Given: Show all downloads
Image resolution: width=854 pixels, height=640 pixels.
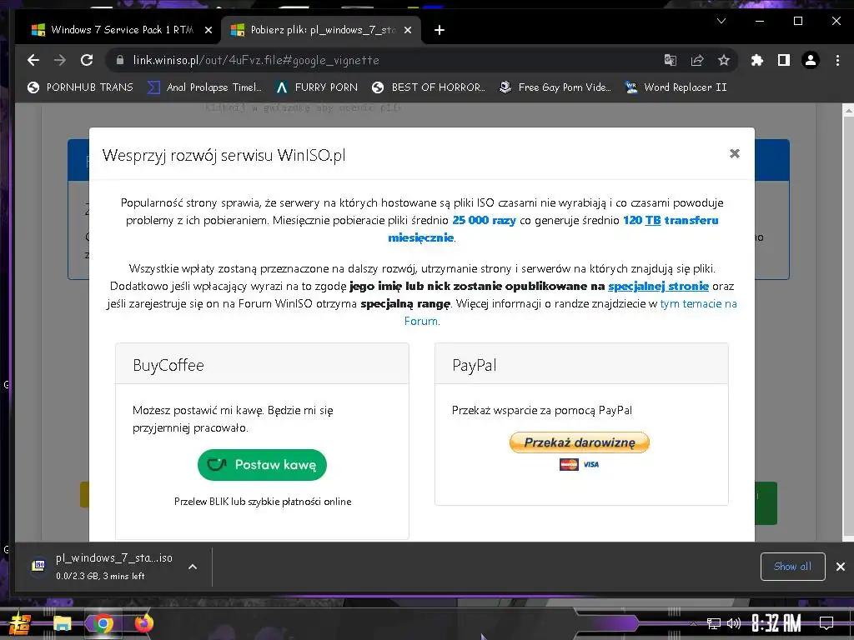Looking at the screenshot, I should tap(792, 567).
